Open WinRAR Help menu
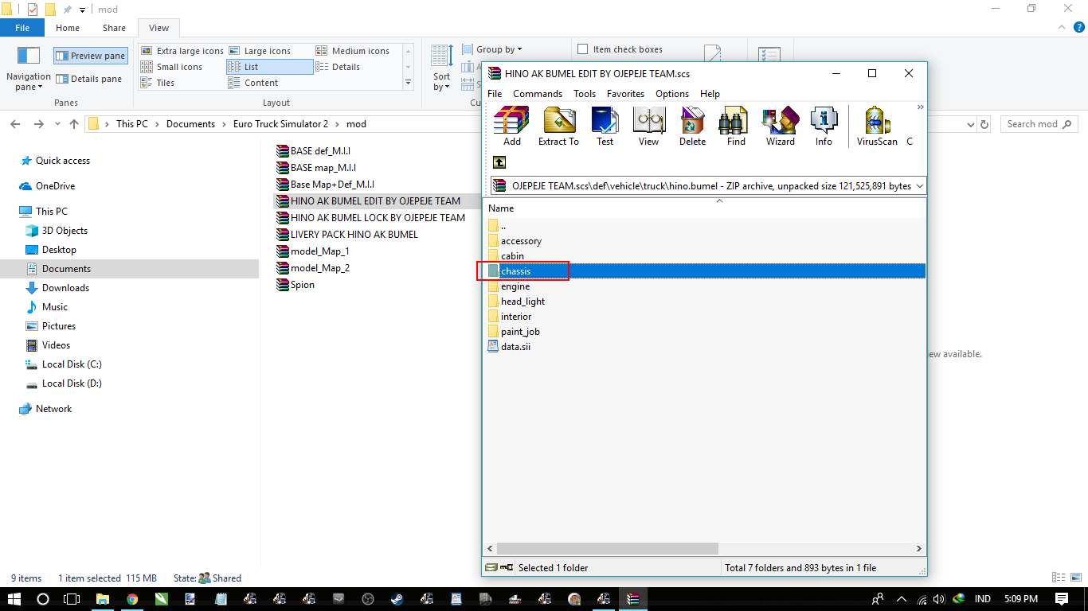This screenshot has width=1088, height=611. pos(710,94)
